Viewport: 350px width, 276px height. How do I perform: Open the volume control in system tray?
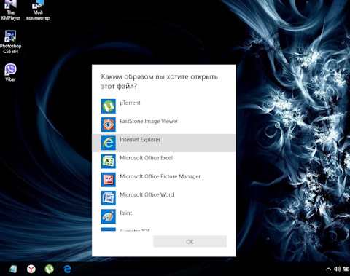click(x=338, y=269)
